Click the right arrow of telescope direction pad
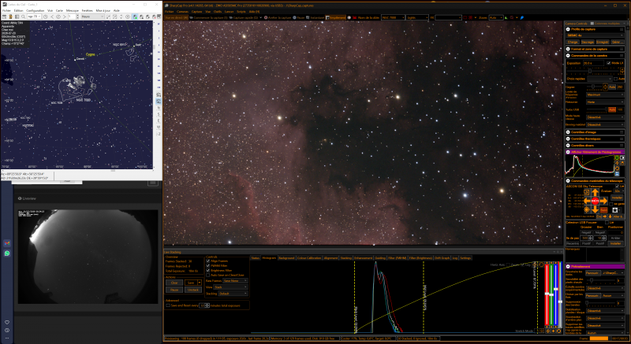The image size is (631, 344). [x=604, y=201]
